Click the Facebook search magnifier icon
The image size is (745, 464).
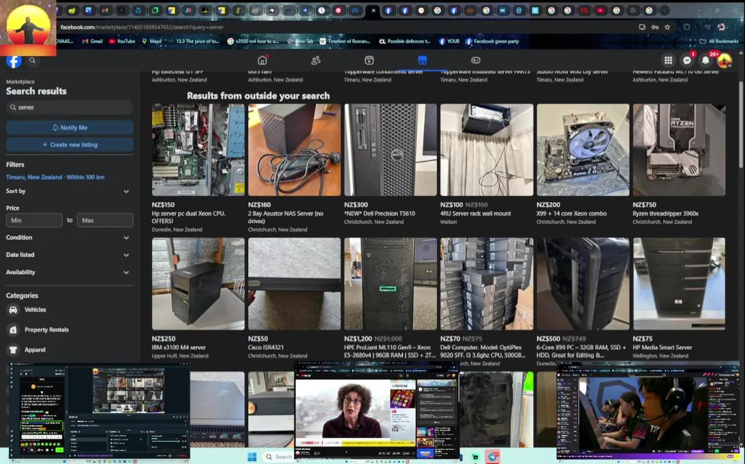(x=32, y=61)
